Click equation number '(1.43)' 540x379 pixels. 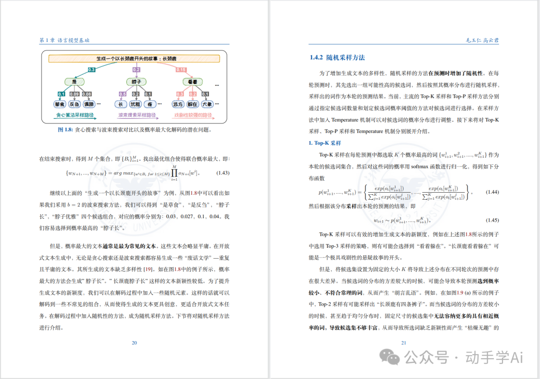pyautogui.click(x=223, y=173)
